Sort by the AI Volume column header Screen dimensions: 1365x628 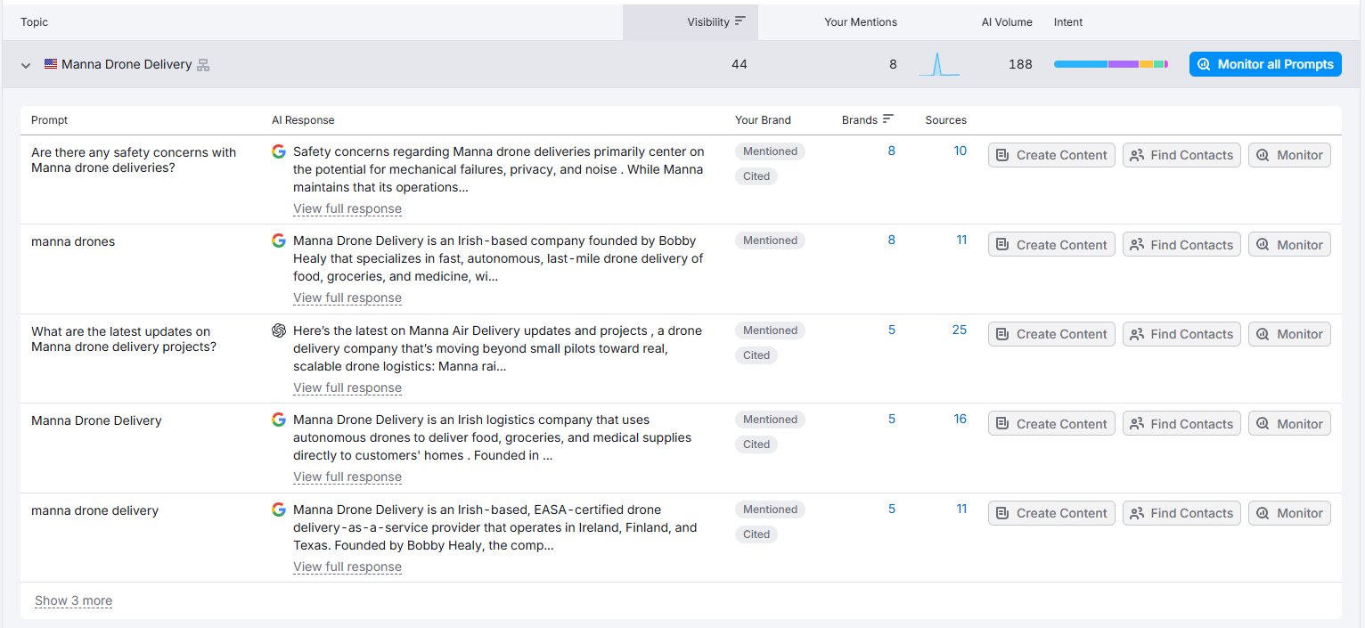[x=1006, y=21]
